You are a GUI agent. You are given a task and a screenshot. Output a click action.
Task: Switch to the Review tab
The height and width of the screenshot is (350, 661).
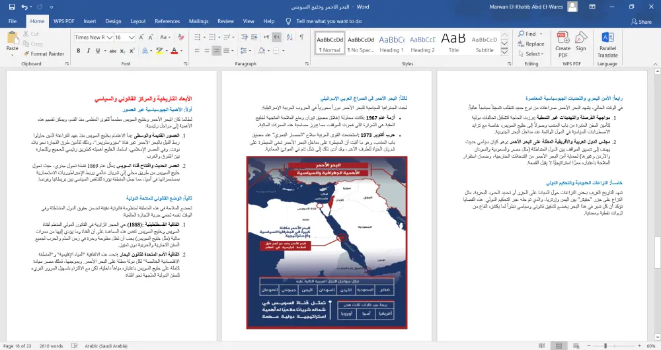coord(225,21)
